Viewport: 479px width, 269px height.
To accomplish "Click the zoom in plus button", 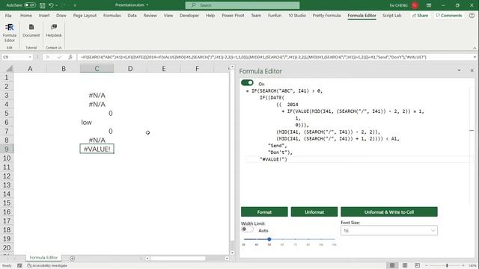I will pyautogui.click(x=463, y=266).
